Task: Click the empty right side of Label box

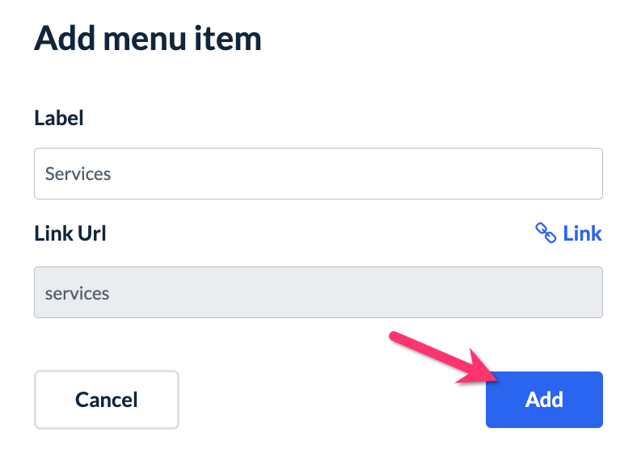Action: click(485, 174)
